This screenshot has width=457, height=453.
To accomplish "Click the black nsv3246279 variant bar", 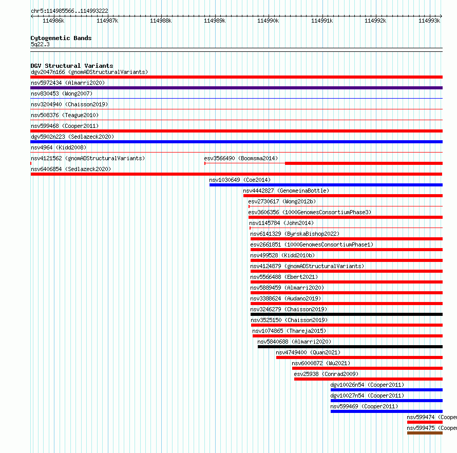I will pos(347,314).
